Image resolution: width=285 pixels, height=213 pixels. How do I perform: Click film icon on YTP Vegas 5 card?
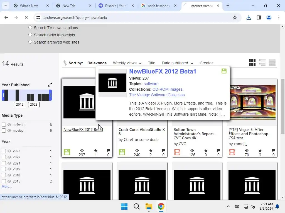point(232,152)
